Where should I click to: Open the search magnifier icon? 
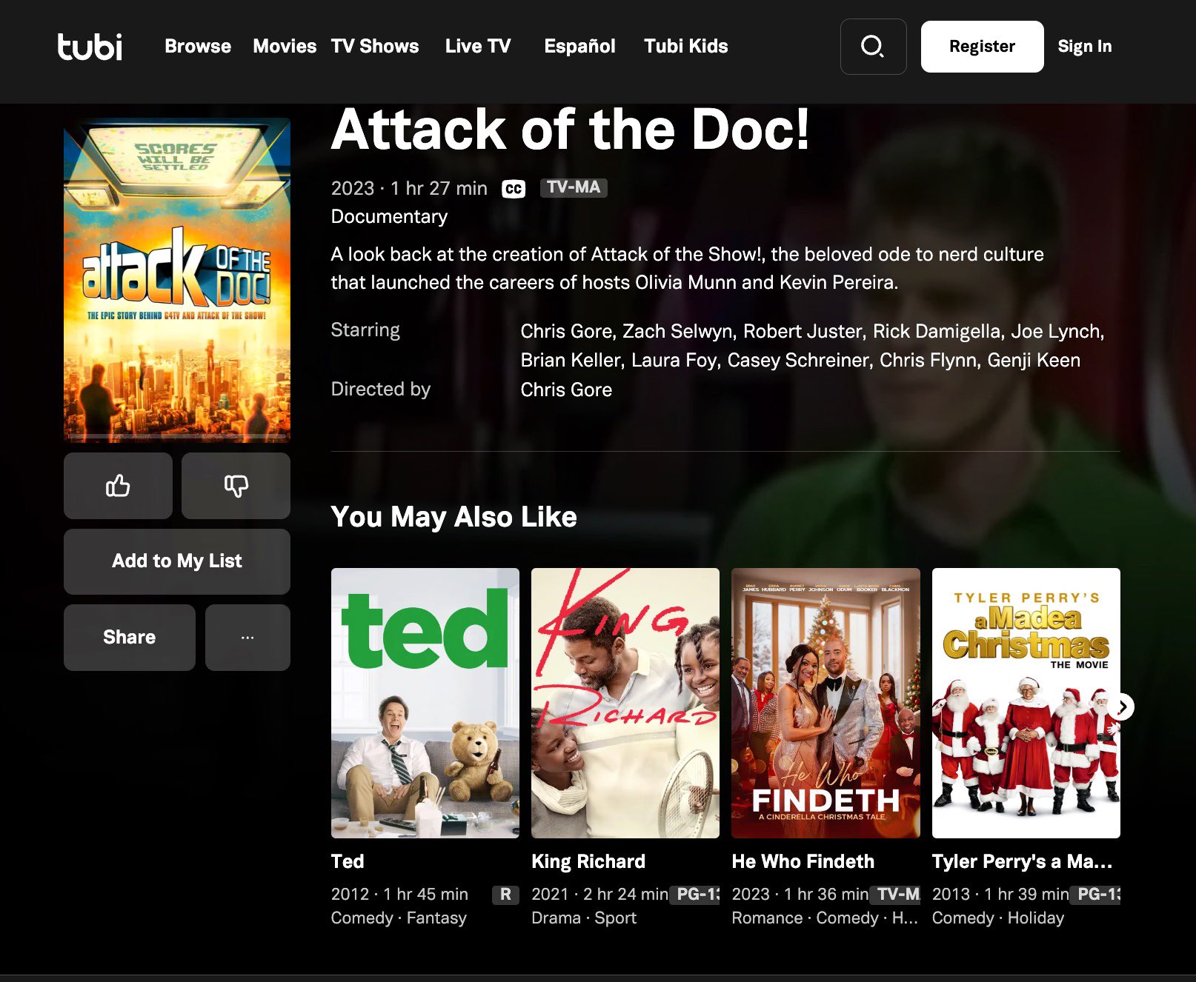click(x=873, y=47)
